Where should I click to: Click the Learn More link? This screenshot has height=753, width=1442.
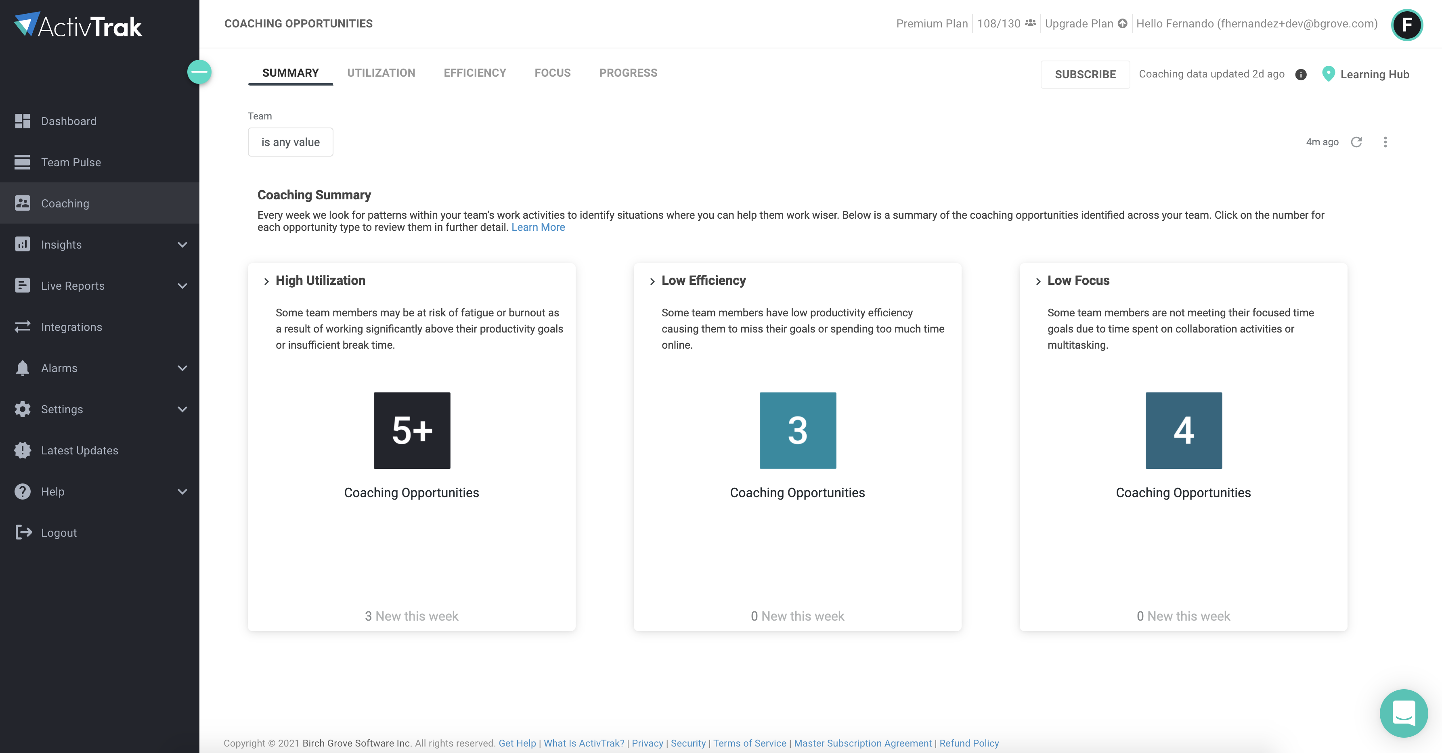tap(538, 227)
